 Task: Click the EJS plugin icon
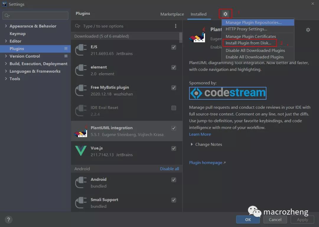(81, 50)
